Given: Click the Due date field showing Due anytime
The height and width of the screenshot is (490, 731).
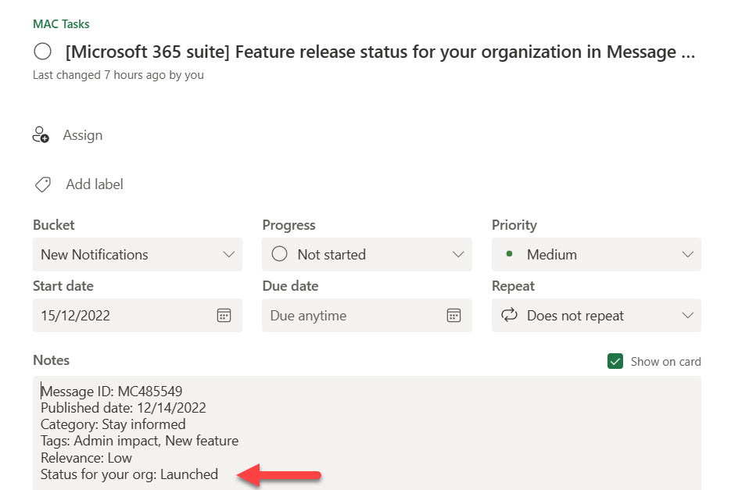Looking at the screenshot, I should pyautogui.click(x=367, y=316).
